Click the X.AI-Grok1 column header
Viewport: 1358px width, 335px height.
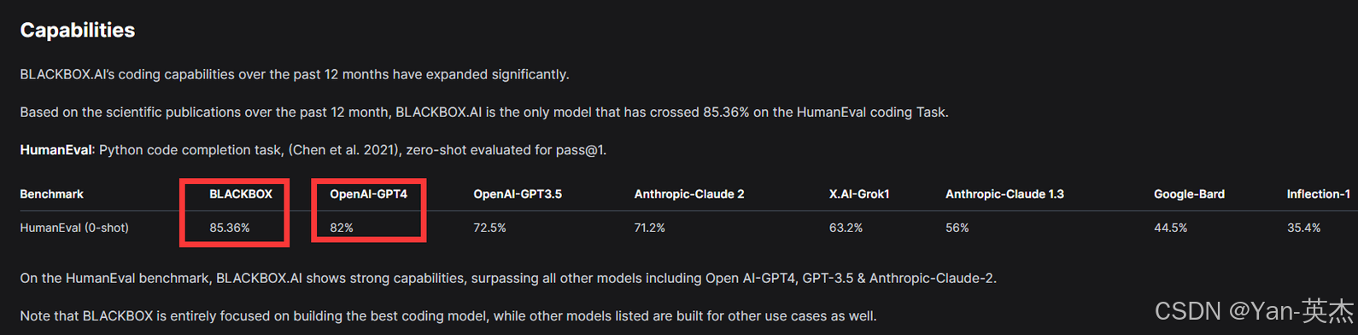click(859, 194)
